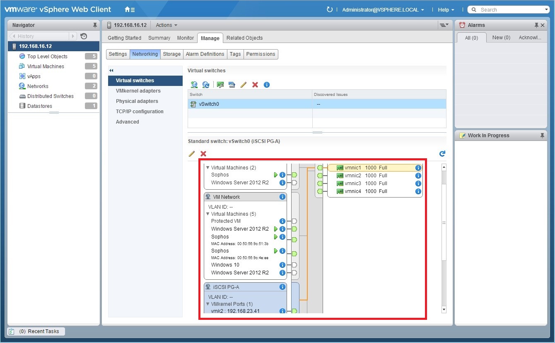Refresh the switch topology diagram
This screenshot has width=555, height=343.
[442, 153]
